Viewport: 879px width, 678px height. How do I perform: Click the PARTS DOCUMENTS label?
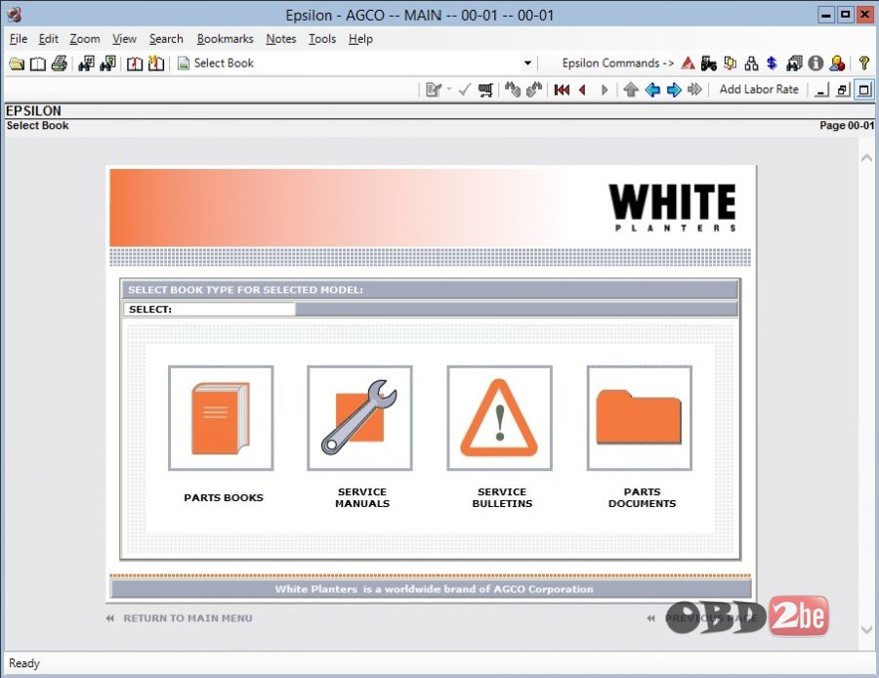click(x=643, y=498)
